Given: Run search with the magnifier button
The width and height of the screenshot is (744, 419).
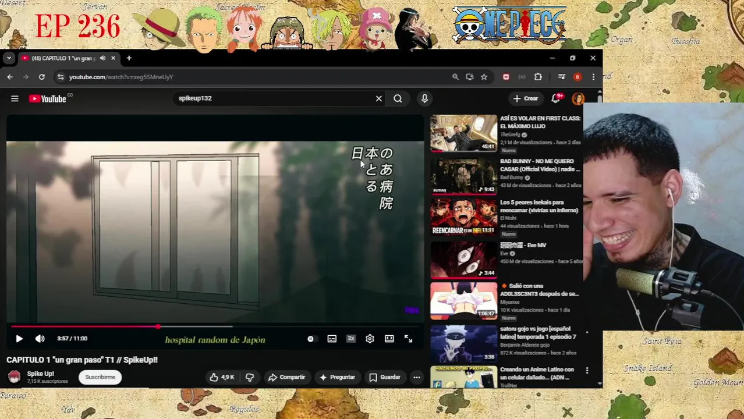Looking at the screenshot, I should pos(398,98).
